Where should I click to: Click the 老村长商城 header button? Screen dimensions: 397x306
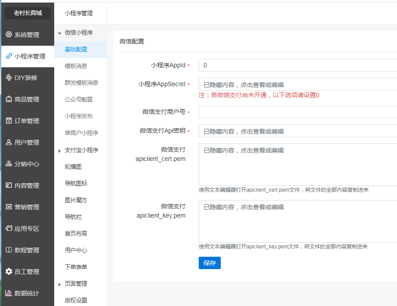(28, 13)
